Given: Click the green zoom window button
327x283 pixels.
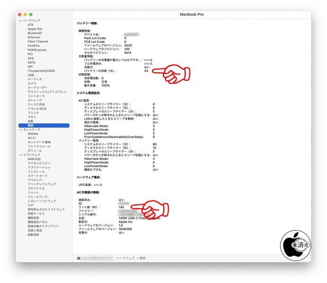Looking at the screenshot, I should [x=31, y=14].
